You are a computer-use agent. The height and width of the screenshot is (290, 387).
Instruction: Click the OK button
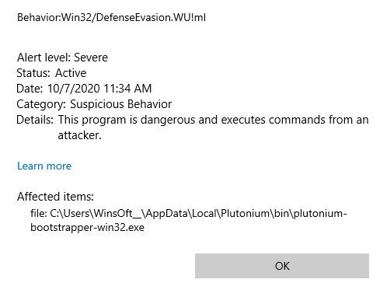(x=282, y=266)
